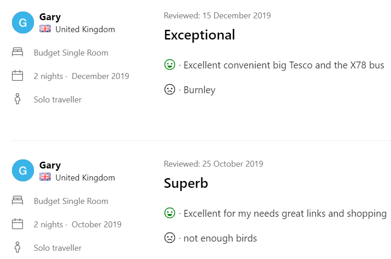Click Gary's avatar on October review
Image resolution: width=391 pixels, height=259 pixels.
23,171
